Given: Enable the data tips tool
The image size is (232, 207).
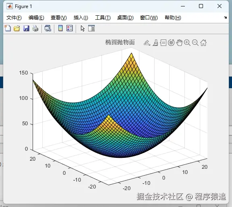Looking at the screenshot, I should pyautogui.click(x=163, y=43).
